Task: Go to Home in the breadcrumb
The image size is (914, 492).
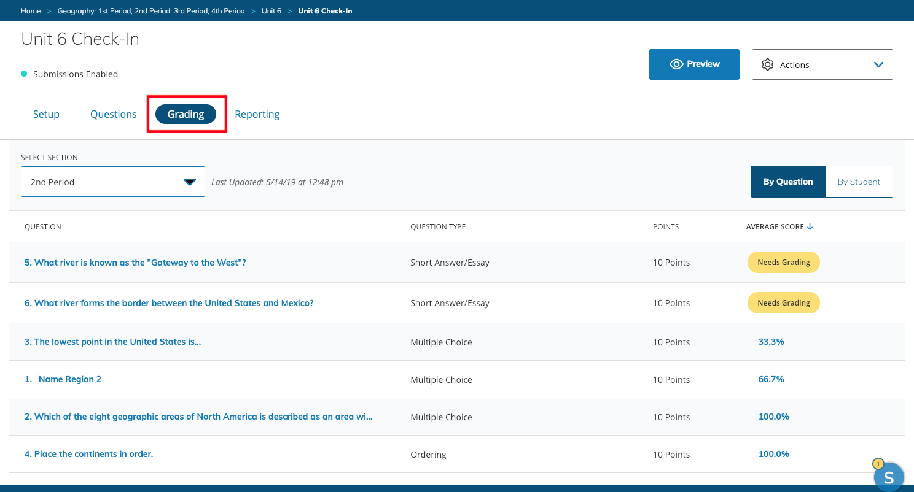Action: coord(31,11)
